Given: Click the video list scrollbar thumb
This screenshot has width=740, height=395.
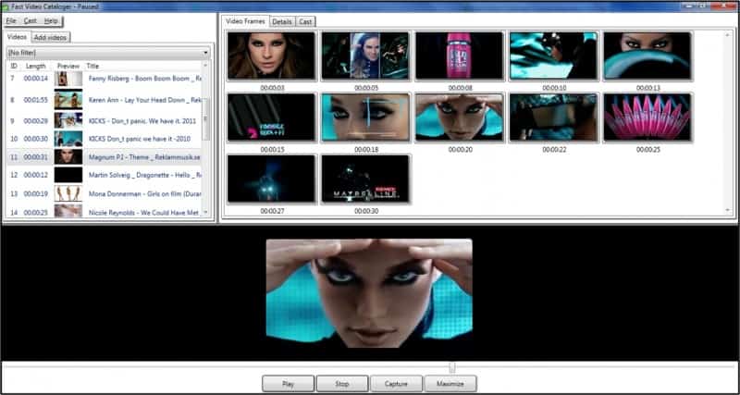Looking at the screenshot, I should coord(205,119).
